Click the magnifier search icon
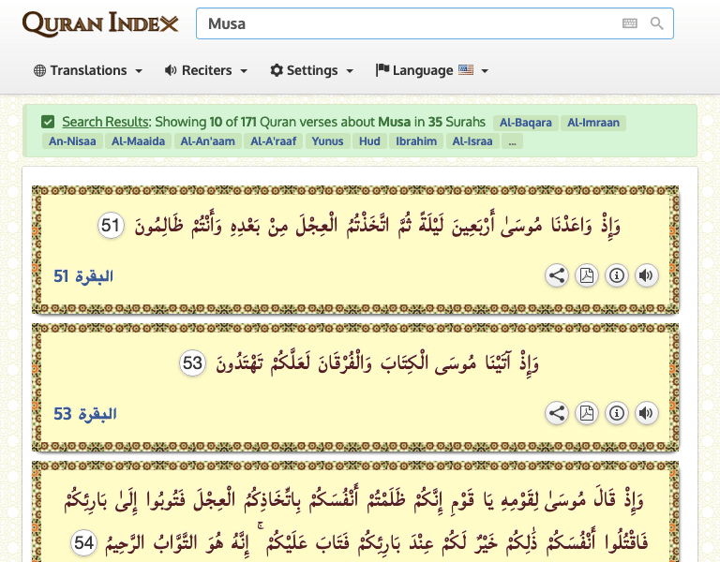Image resolution: width=720 pixels, height=562 pixels. [656, 23]
